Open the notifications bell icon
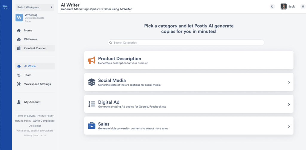306x150 pixels. click(303, 7)
